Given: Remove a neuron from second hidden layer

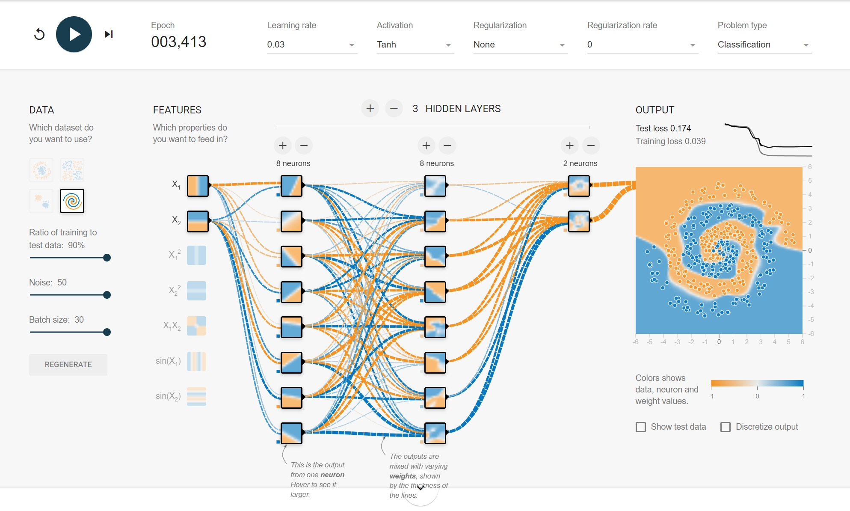Looking at the screenshot, I should tap(447, 146).
